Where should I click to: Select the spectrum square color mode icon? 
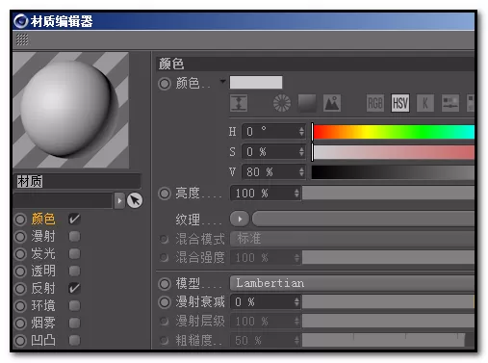(307, 103)
